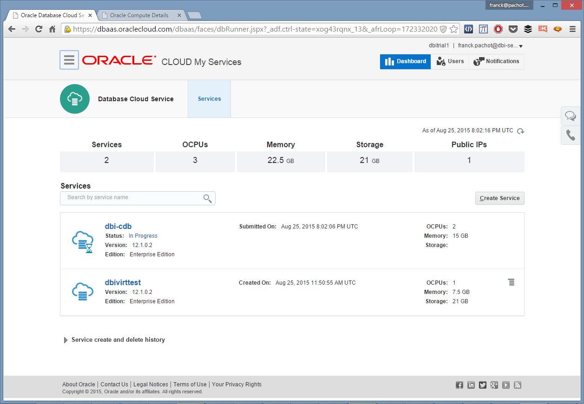Click the Database Cloud Service round icon
584x404 pixels.
point(75,99)
